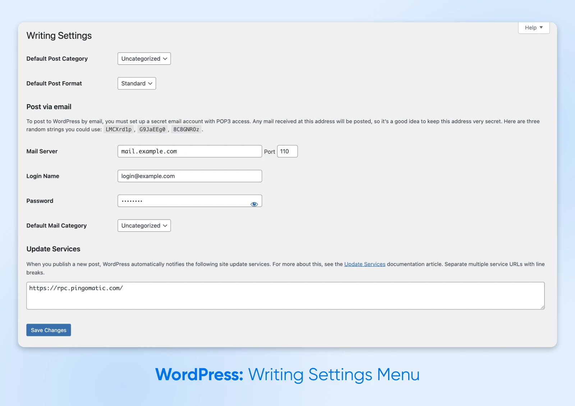This screenshot has width=575, height=406.
Task: Open the Update Services documentation link
Action: pyautogui.click(x=364, y=264)
